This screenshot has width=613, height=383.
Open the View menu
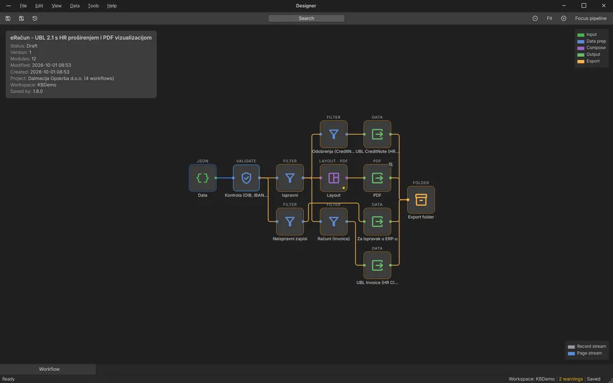pos(57,6)
